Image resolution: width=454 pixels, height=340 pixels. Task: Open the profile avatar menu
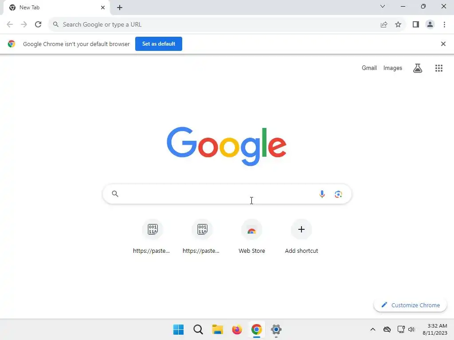point(430,25)
